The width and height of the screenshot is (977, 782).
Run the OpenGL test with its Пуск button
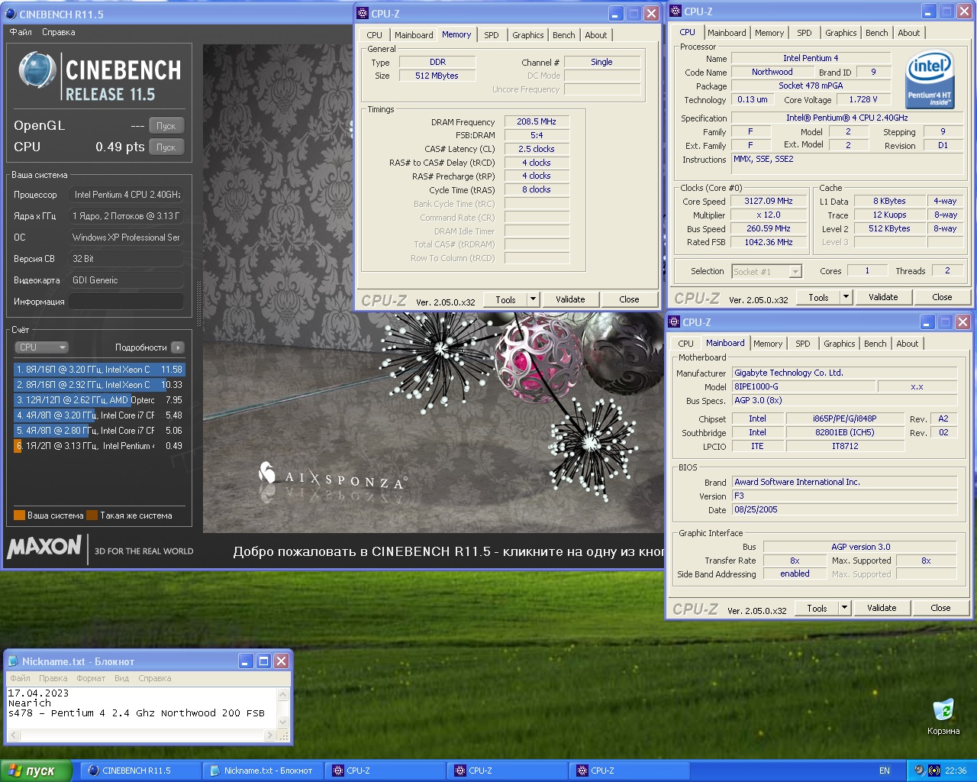(166, 126)
